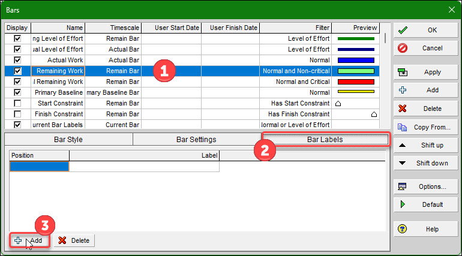Click Shift up button
The height and width of the screenshot is (256, 462).
click(425, 145)
